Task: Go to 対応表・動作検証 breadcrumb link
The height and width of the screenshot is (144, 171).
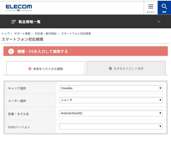Action: click(x=45, y=33)
